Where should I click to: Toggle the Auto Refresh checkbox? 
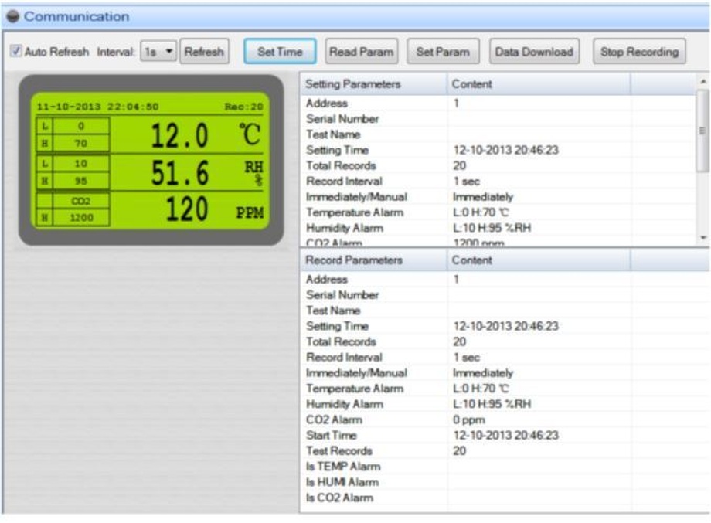15,51
